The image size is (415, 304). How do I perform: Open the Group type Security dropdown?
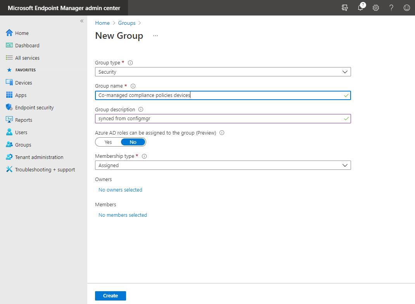(x=223, y=72)
